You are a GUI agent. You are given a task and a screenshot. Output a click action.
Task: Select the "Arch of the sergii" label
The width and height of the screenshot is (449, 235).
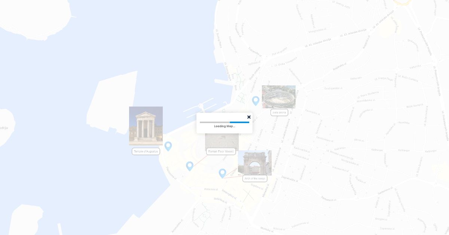coord(255,179)
